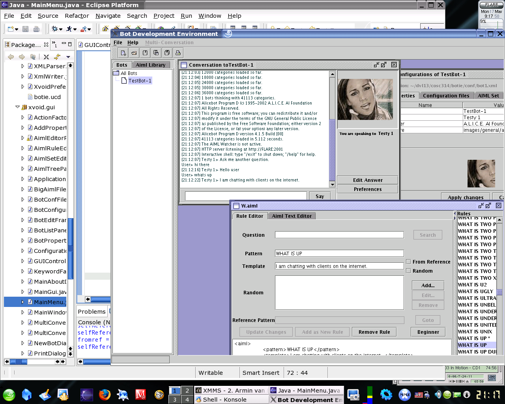Click New bot icon in Bot toolbar
This screenshot has height=404, width=505.
pos(123,53)
